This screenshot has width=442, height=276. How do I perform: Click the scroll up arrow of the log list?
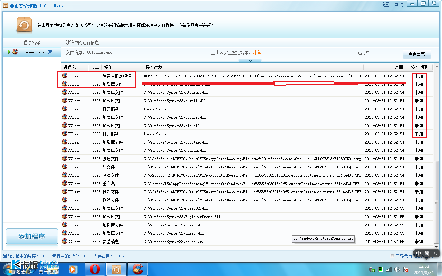point(436,67)
